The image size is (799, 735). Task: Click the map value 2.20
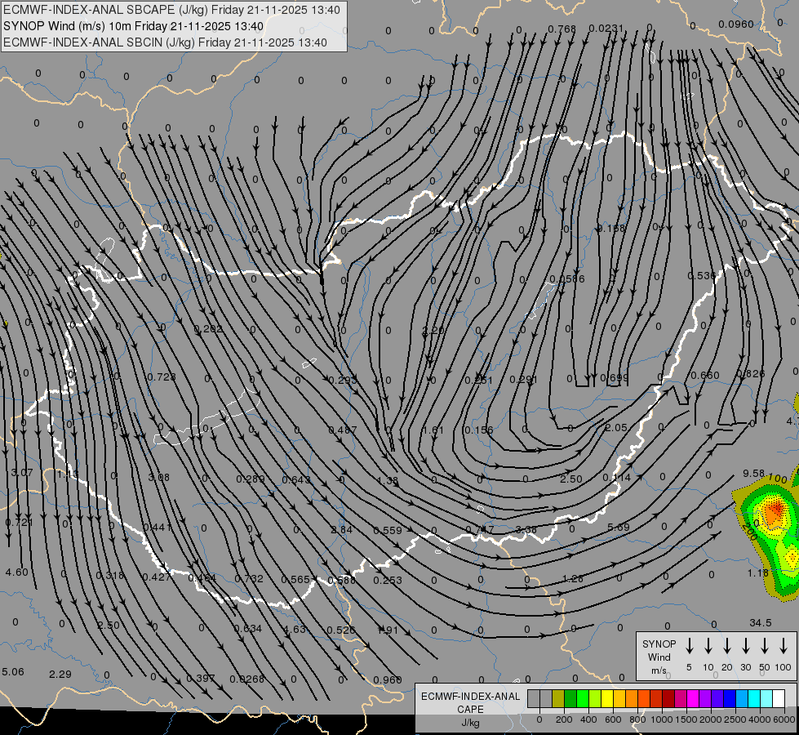coord(433,331)
